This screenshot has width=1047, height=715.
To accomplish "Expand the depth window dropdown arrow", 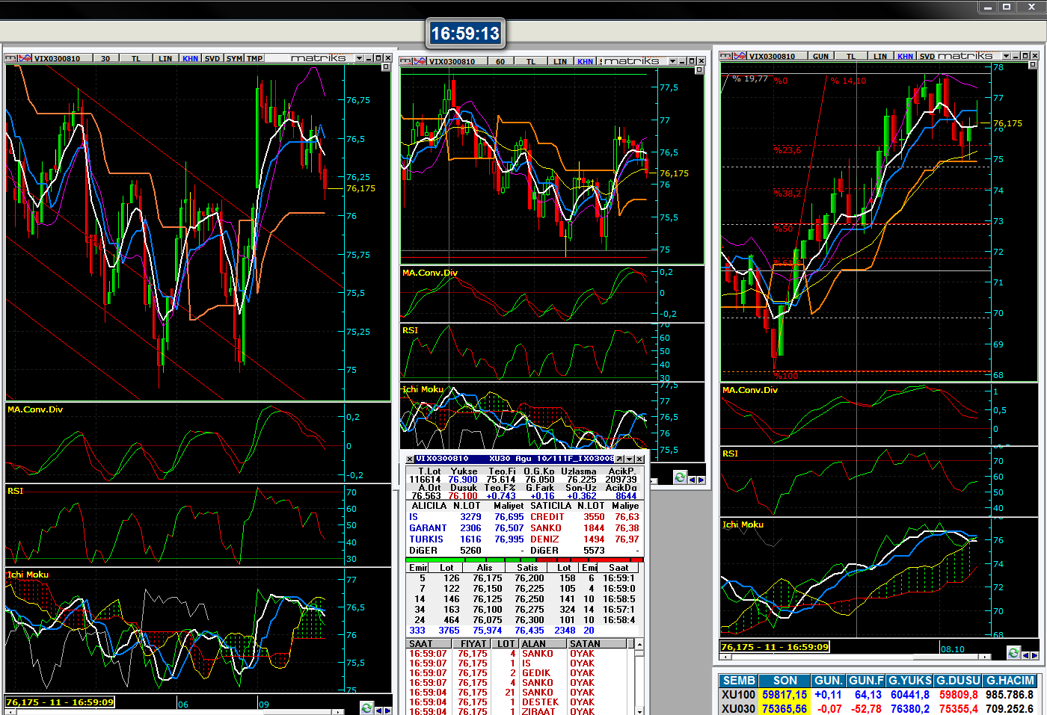I will pyautogui.click(x=630, y=459).
